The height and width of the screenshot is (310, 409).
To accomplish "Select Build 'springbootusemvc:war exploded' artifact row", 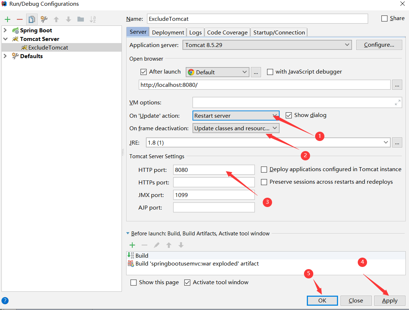I will click(x=266, y=263).
